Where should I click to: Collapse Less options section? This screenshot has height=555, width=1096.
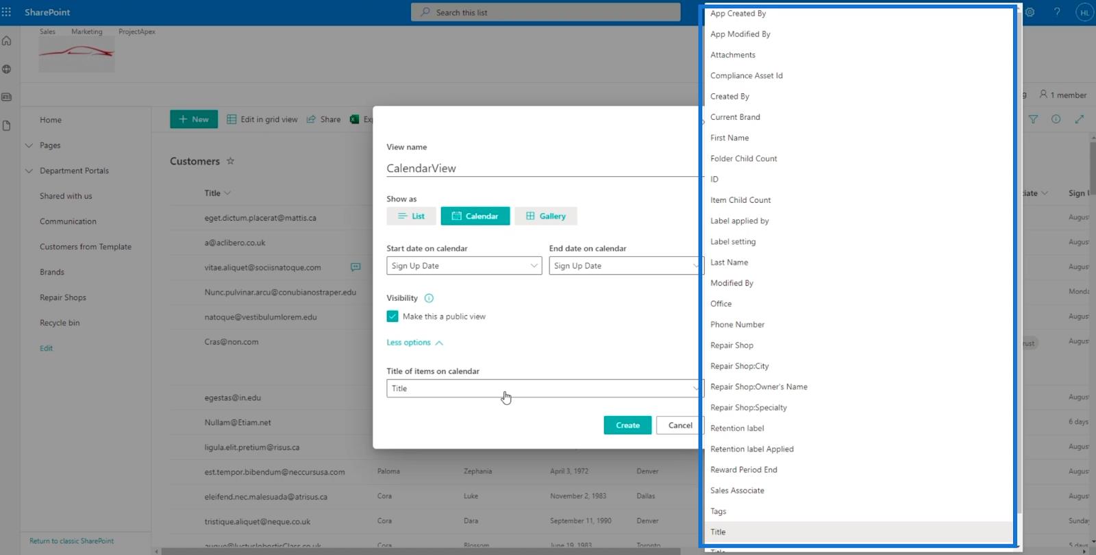[414, 343]
